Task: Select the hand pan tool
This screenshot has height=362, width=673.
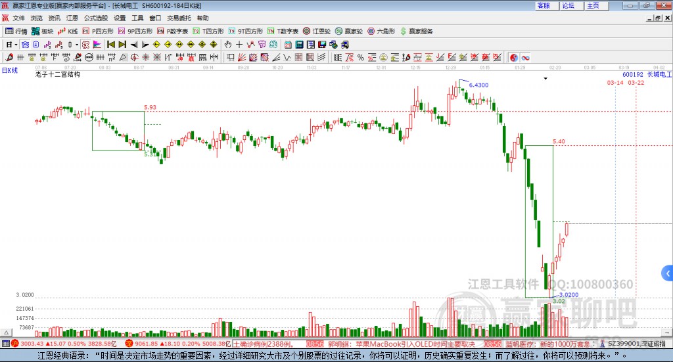Action: pyautogui.click(x=227, y=45)
